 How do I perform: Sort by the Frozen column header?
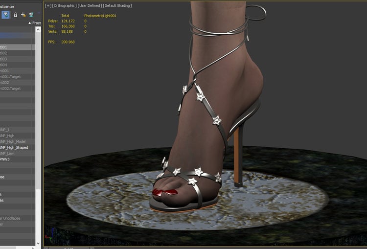click(x=35, y=23)
